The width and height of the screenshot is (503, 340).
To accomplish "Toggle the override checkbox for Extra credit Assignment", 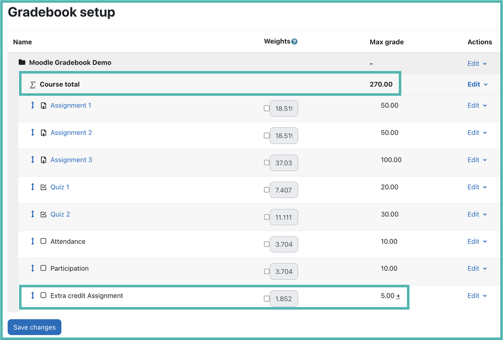I will coord(267,298).
